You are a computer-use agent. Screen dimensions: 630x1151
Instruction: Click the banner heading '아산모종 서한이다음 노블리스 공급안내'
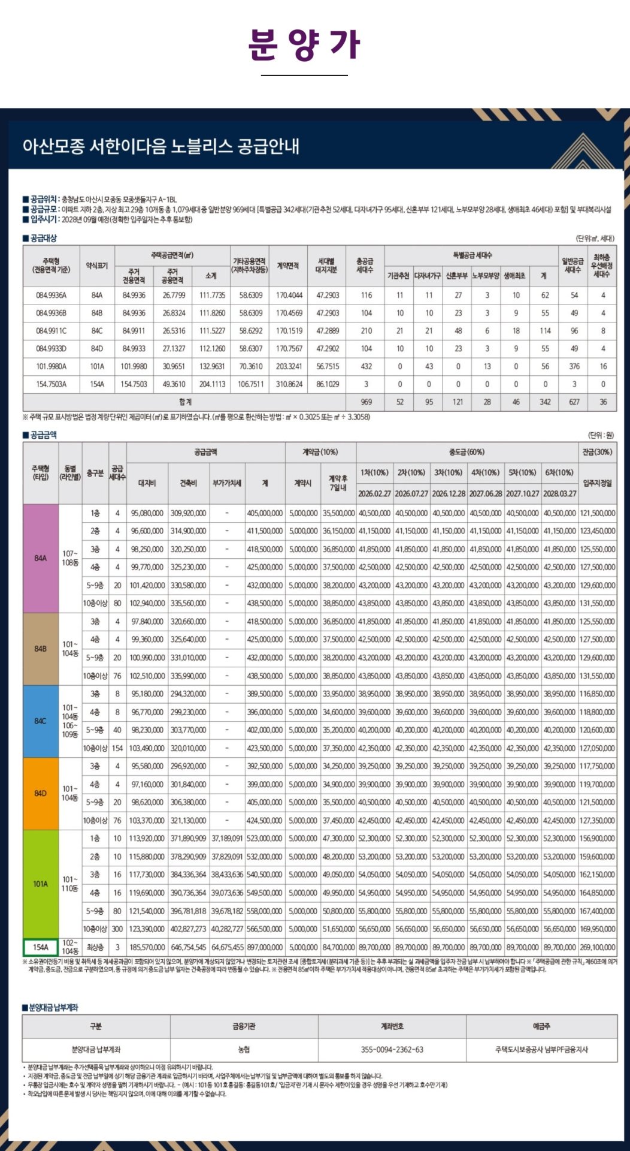click(x=161, y=146)
